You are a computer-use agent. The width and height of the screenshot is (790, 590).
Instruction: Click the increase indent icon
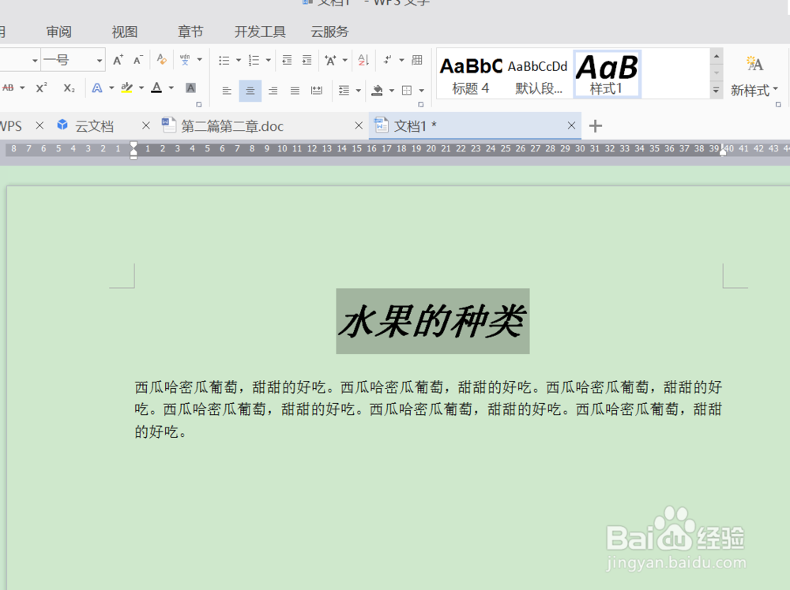(x=307, y=59)
